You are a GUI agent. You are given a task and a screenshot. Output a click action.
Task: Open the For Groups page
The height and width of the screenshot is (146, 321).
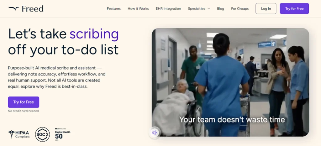point(240,9)
